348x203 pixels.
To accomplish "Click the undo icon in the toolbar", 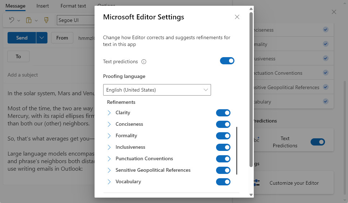I will [x=12, y=20].
